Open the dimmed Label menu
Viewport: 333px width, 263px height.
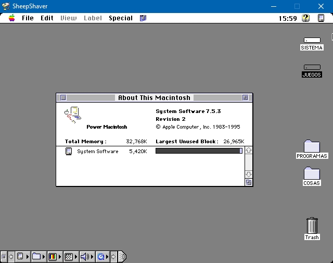pyautogui.click(x=93, y=18)
